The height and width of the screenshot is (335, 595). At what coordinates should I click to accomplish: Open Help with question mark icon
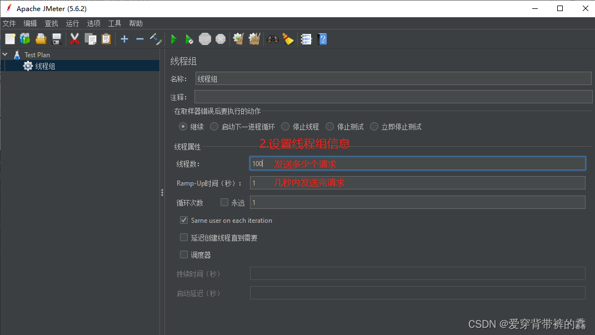point(322,39)
